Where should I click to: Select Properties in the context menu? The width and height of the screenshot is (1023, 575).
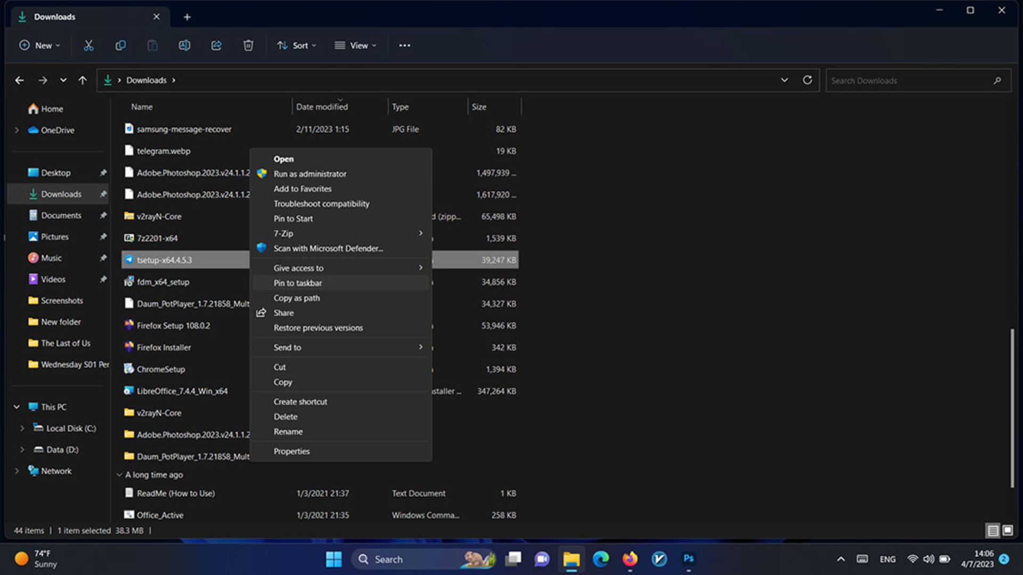(x=291, y=451)
